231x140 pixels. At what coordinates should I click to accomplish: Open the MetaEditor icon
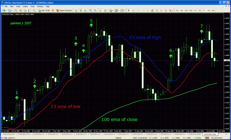(53, 10)
